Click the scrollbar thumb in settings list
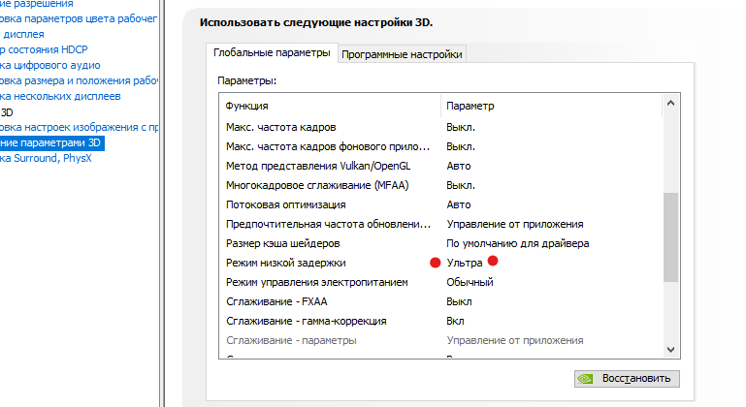746x407 pixels. [671, 237]
